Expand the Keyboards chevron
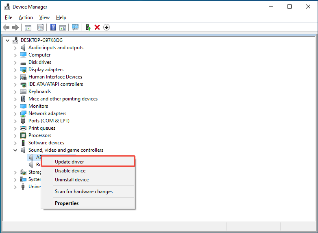The height and width of the screenshot is (233, 318). (15, 92)
